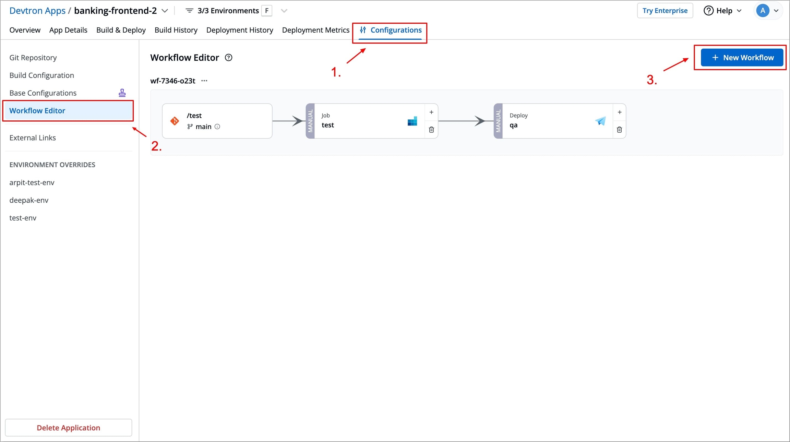Follow the Devtron Apps breadcrumb link
The width and height of the screenshot is (790, 442).
(37, 11)
